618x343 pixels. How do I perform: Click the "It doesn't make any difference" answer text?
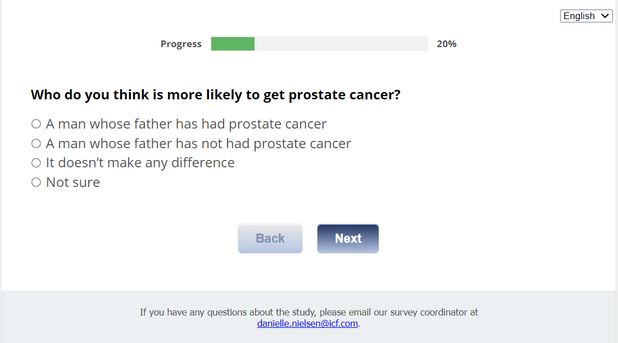[140, 163]
